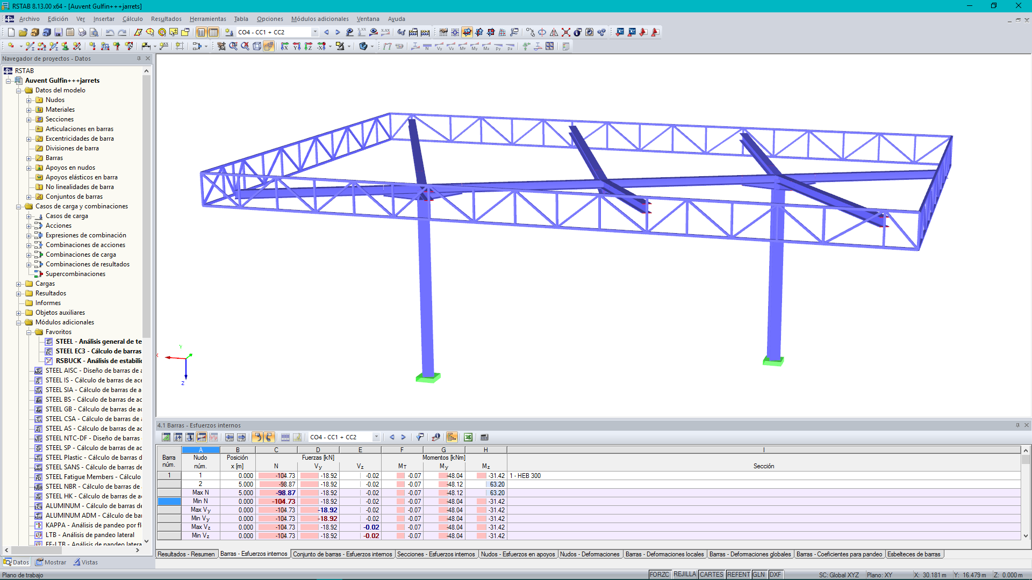Click the Mostrar navigator tab button

point(51,562)
